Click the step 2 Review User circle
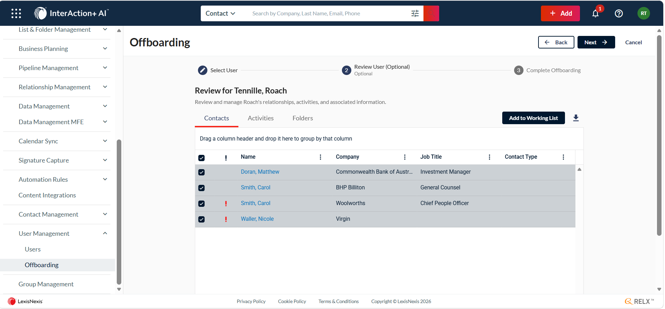 click(x=346, y=70)
